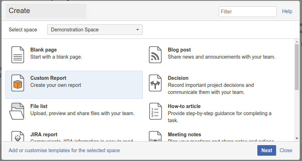Image resolution: width=302 pixels, height=161 pixels.
Task: Click the template list scrollbar thumb
Action: (297, 67)
